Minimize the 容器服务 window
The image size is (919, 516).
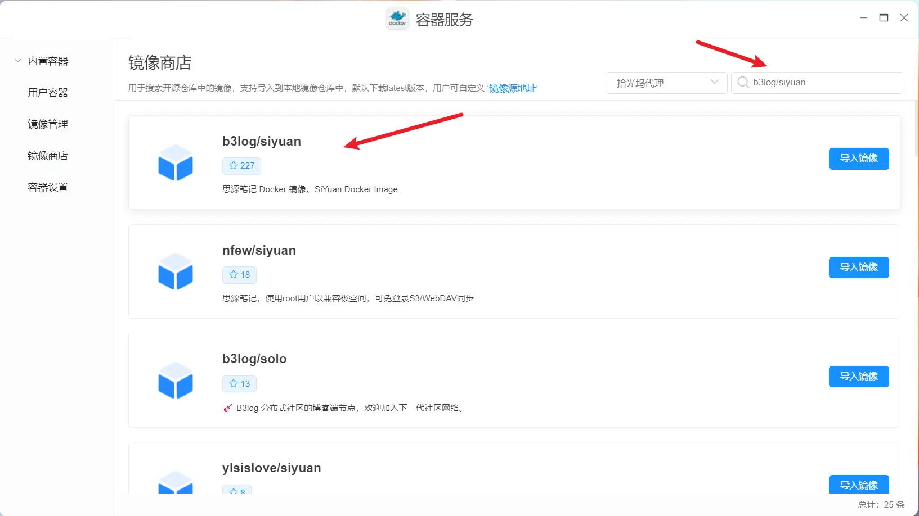pos(863,18)
